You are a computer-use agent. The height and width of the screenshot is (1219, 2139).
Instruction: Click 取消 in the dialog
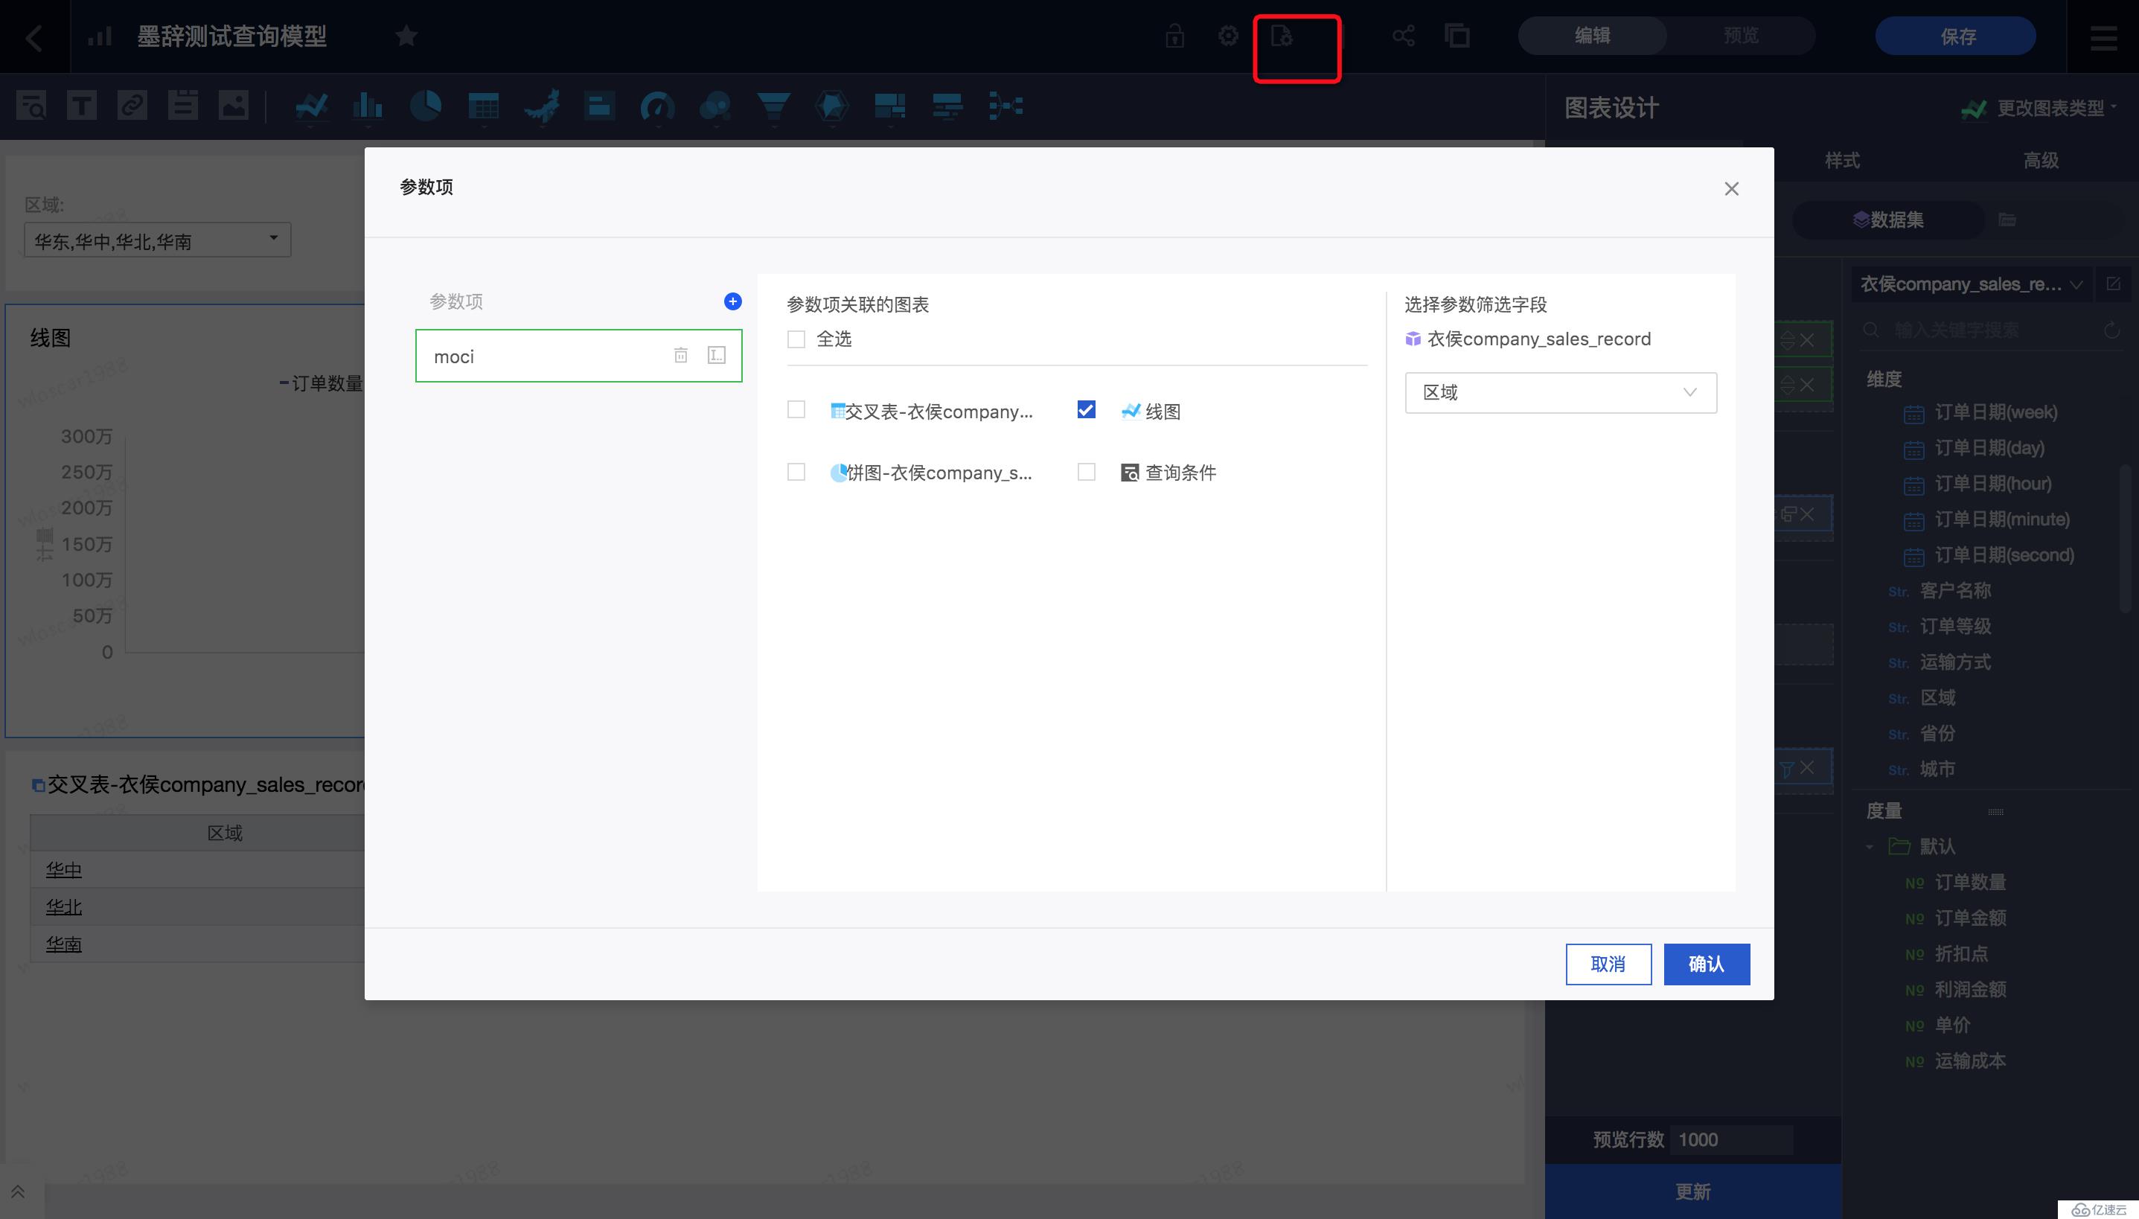[x=1608, y=964]
